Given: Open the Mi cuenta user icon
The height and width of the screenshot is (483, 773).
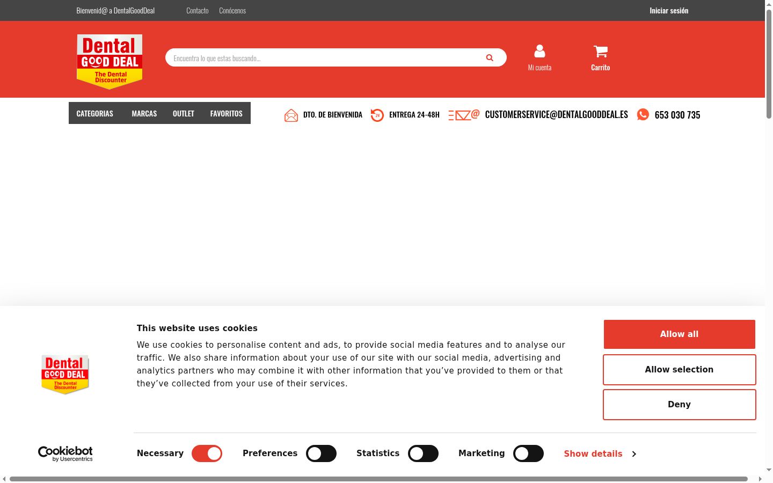Looking at the screenshot, I should click(x=539, y=51).
